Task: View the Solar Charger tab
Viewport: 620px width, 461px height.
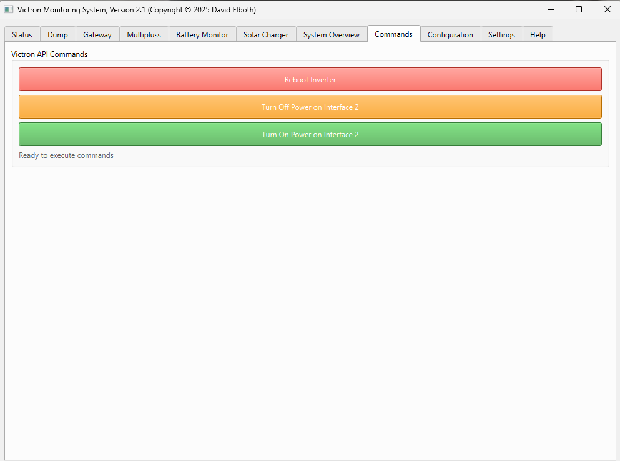Action: (x=266, y=35)
